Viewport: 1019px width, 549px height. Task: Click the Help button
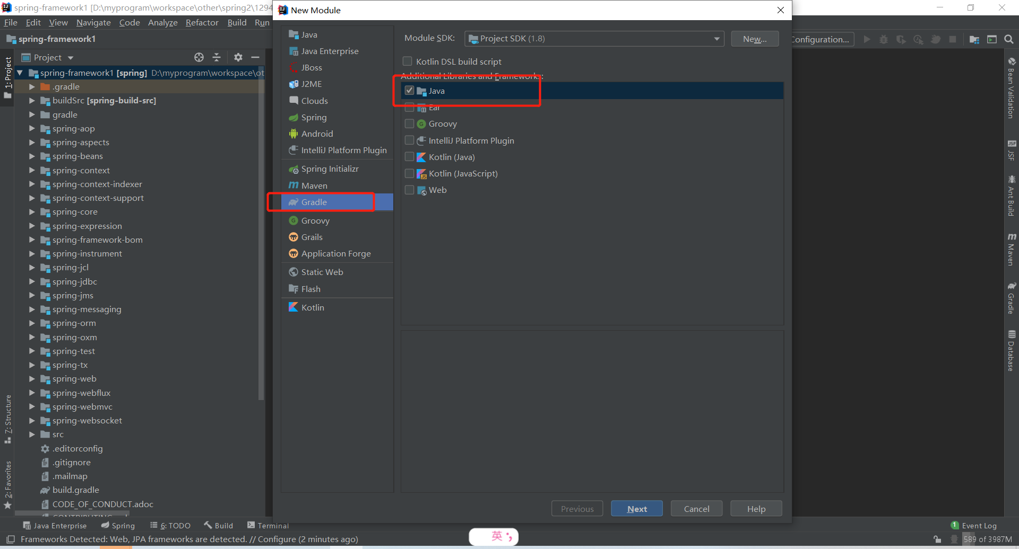(x=756, y=509)
